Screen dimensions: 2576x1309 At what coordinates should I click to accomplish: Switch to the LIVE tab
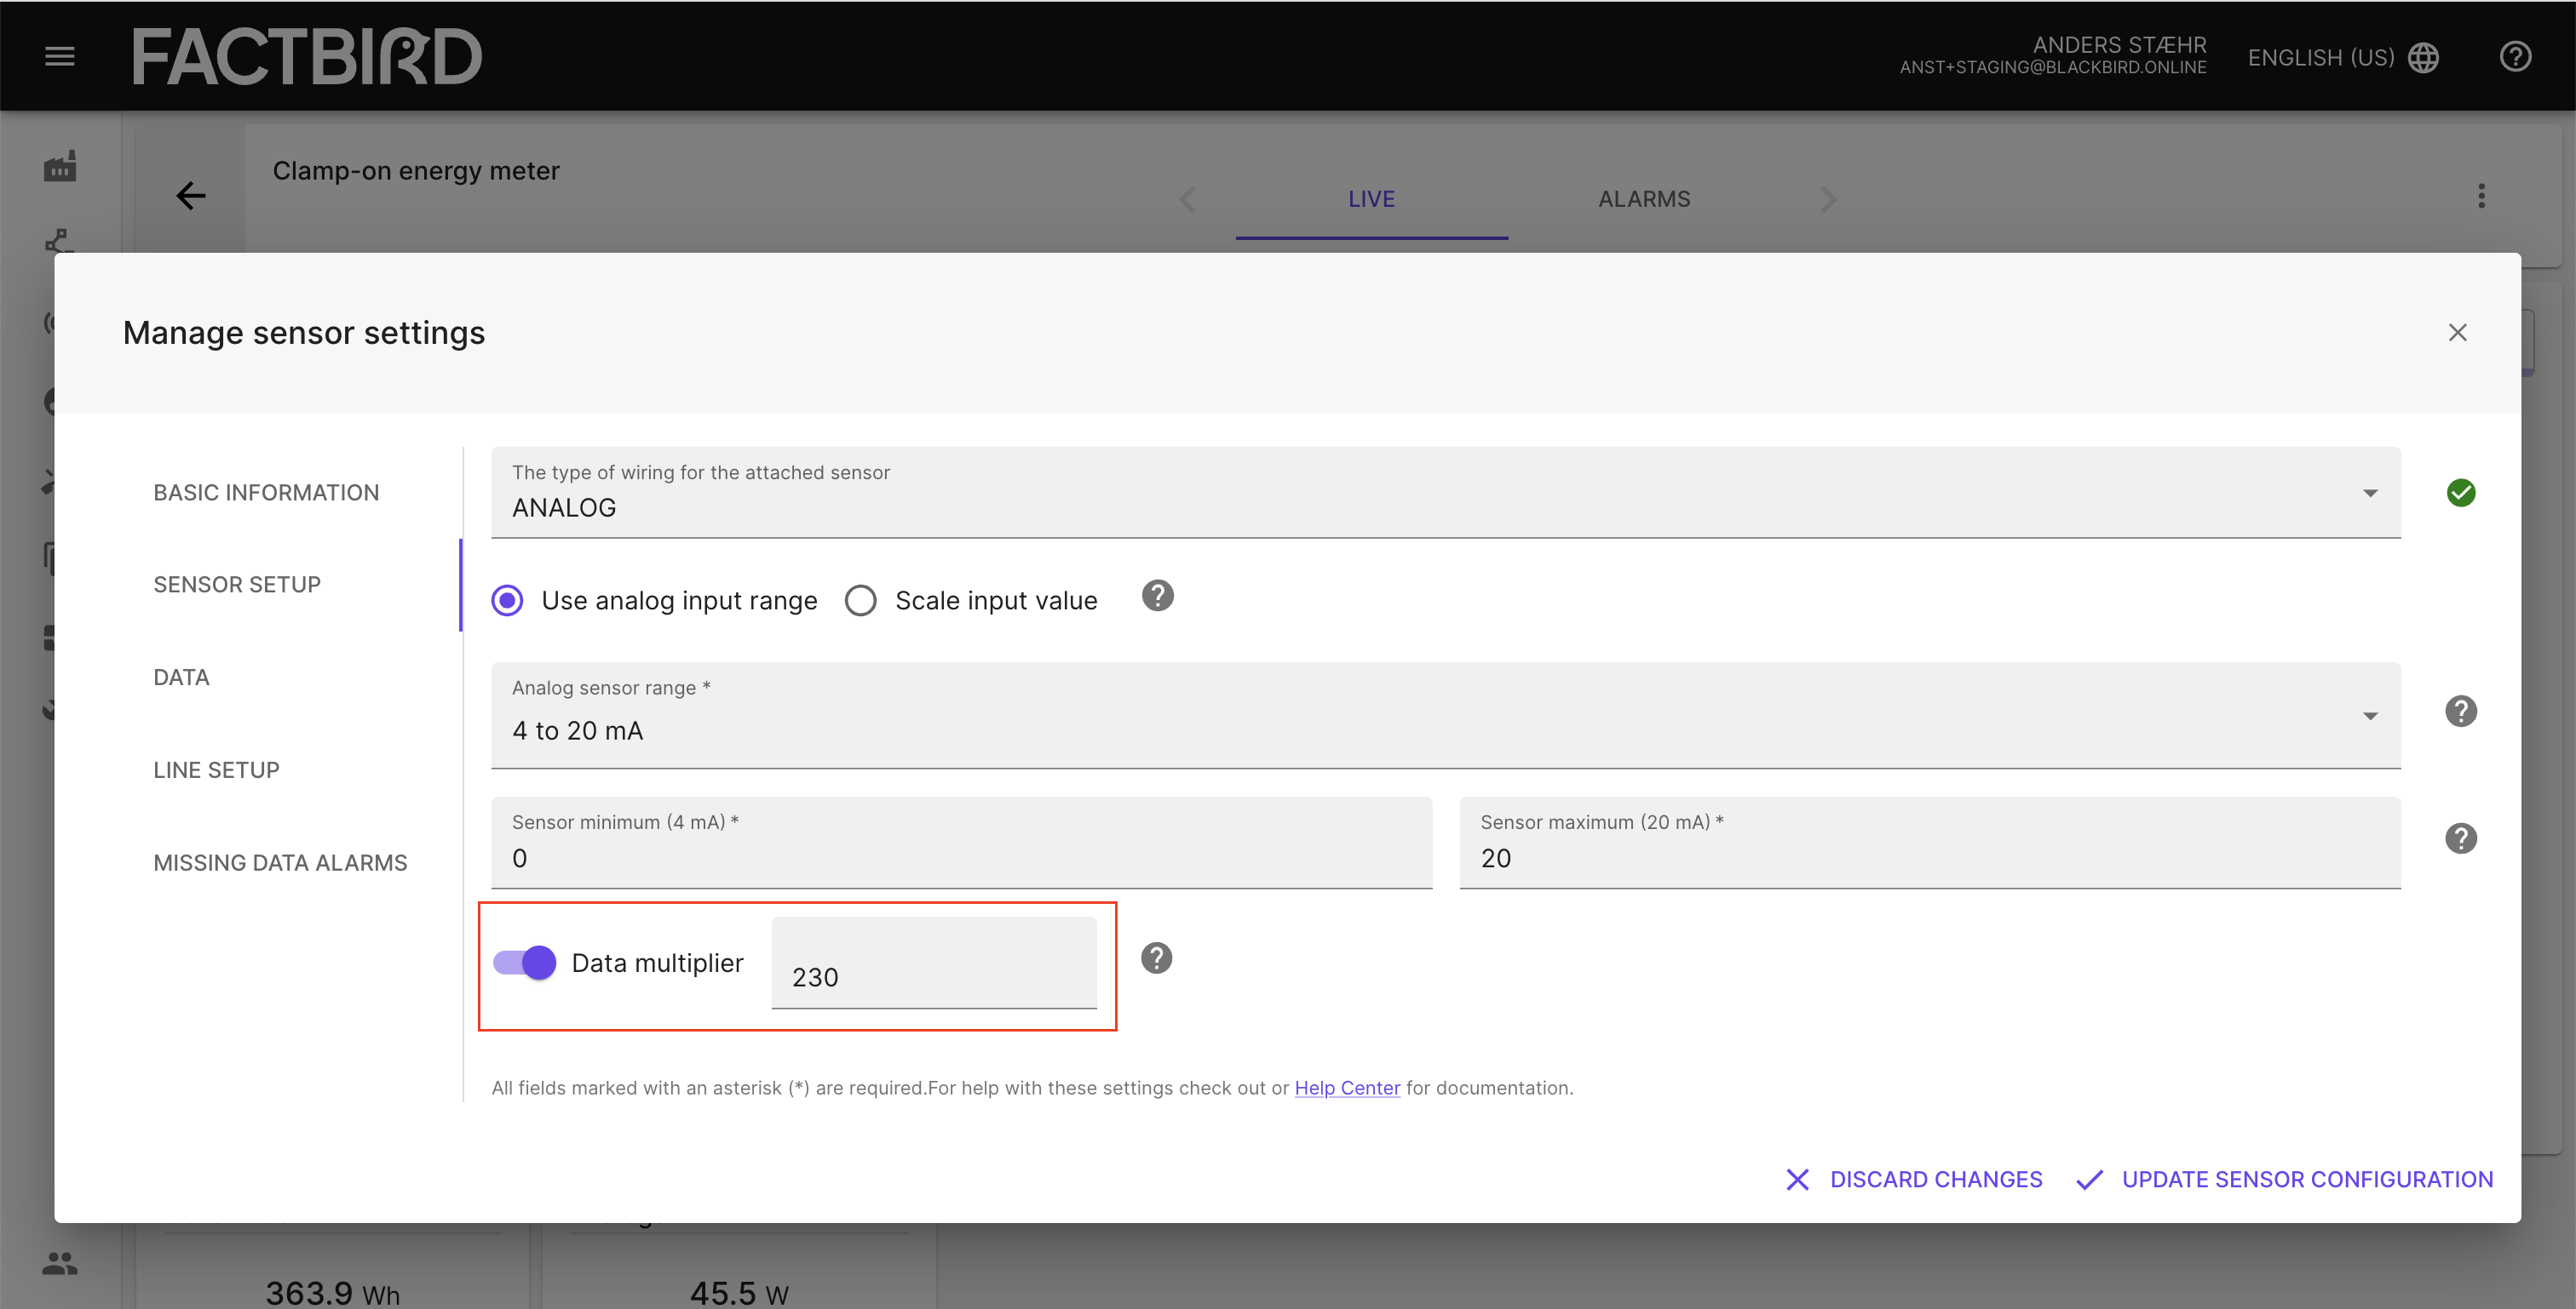point(1371,200)
